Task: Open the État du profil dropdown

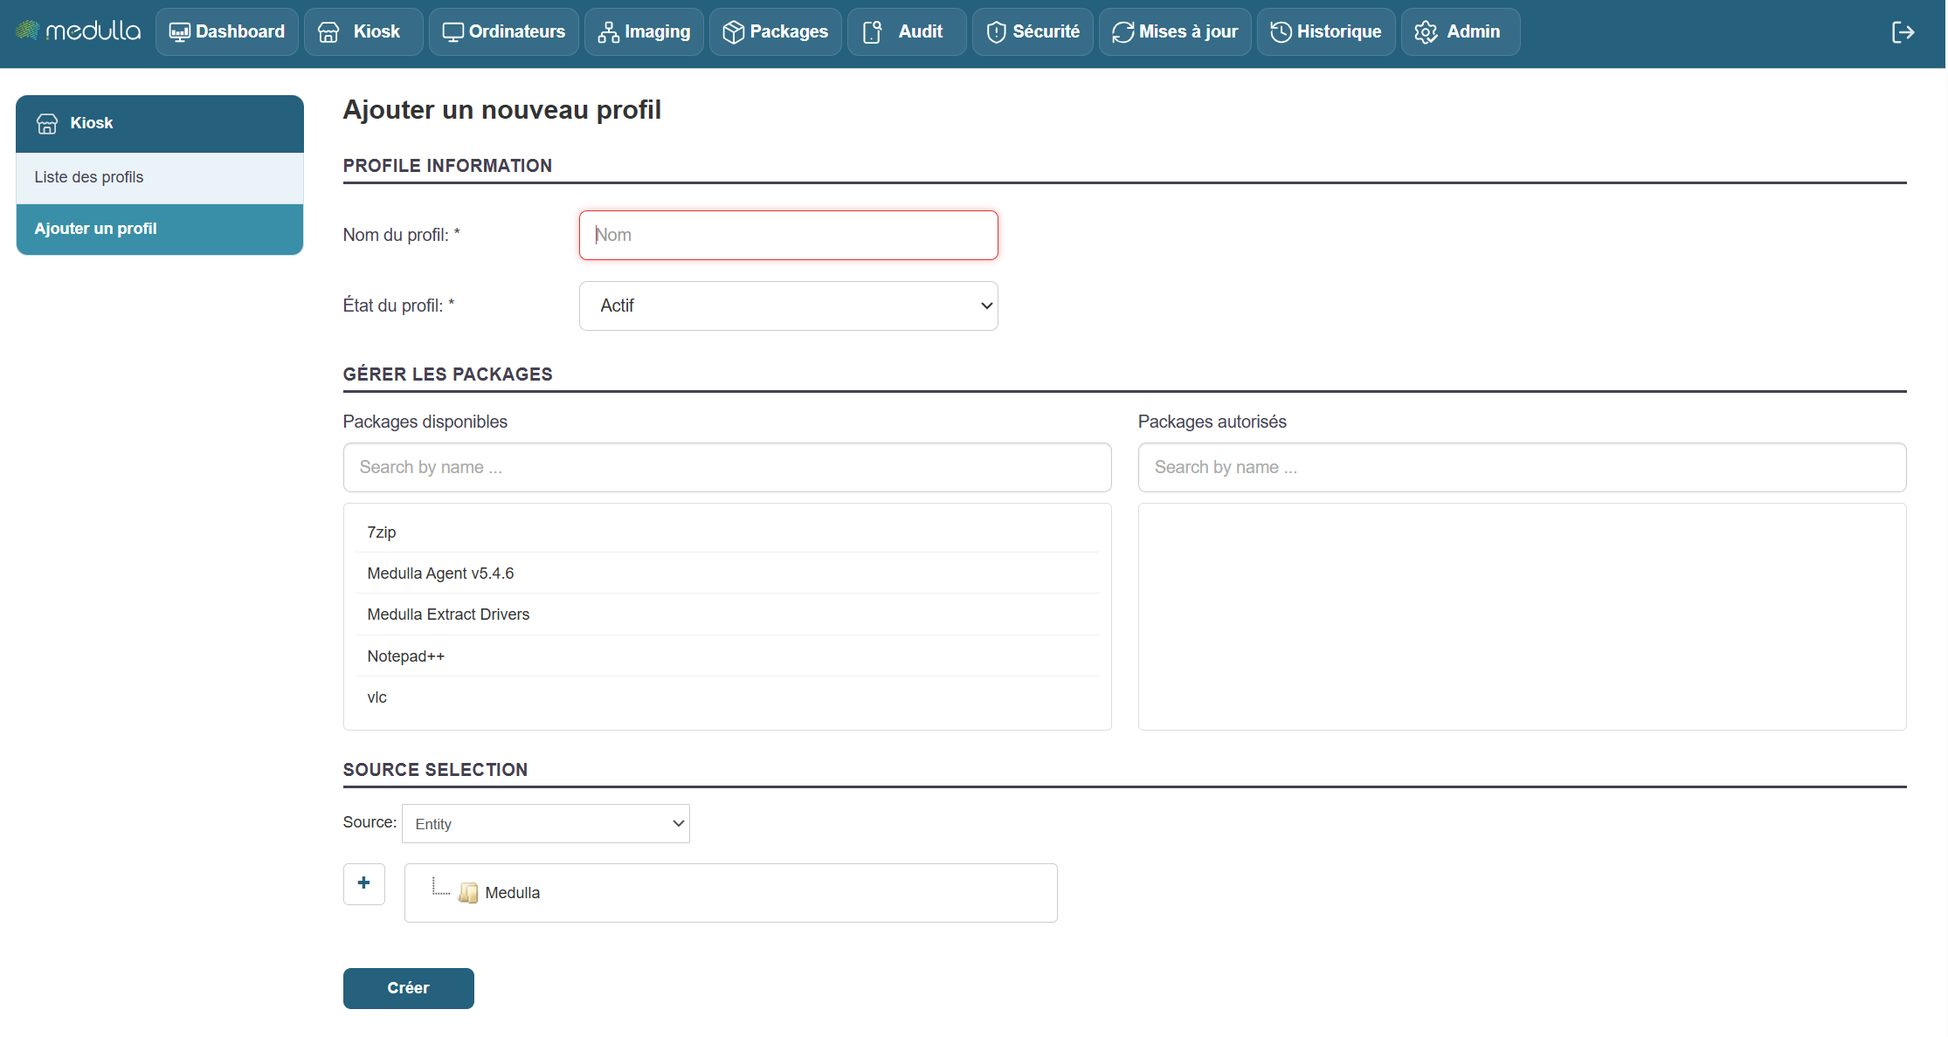Action: click(788, 306)
